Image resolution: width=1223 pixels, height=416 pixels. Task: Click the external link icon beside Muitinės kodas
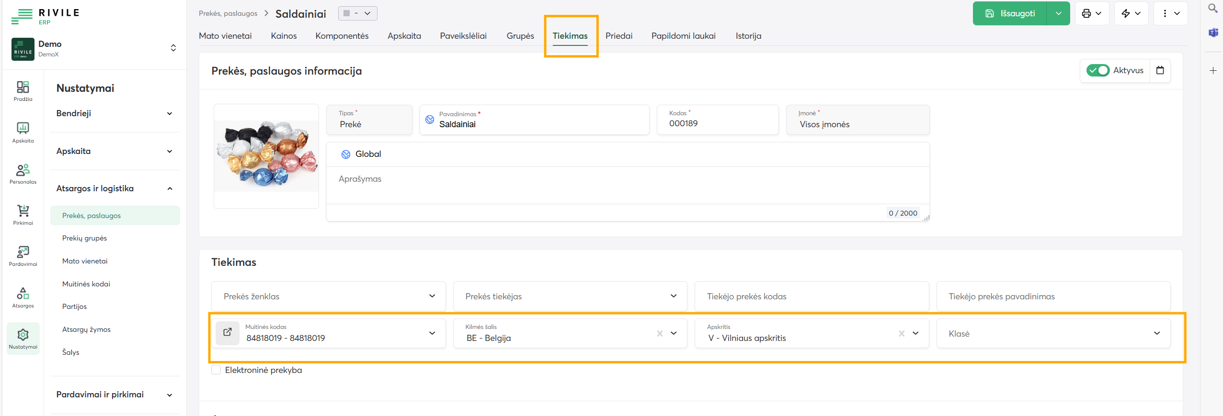coord(228,333)
